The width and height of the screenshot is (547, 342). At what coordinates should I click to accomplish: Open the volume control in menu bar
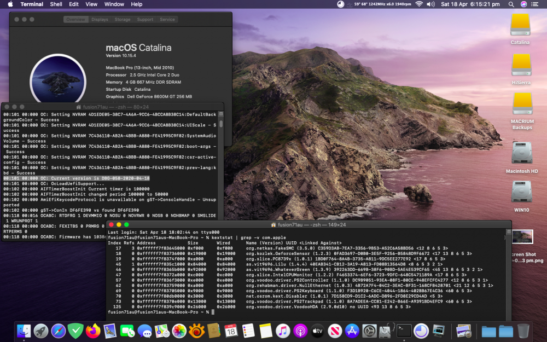click(431, 4)
